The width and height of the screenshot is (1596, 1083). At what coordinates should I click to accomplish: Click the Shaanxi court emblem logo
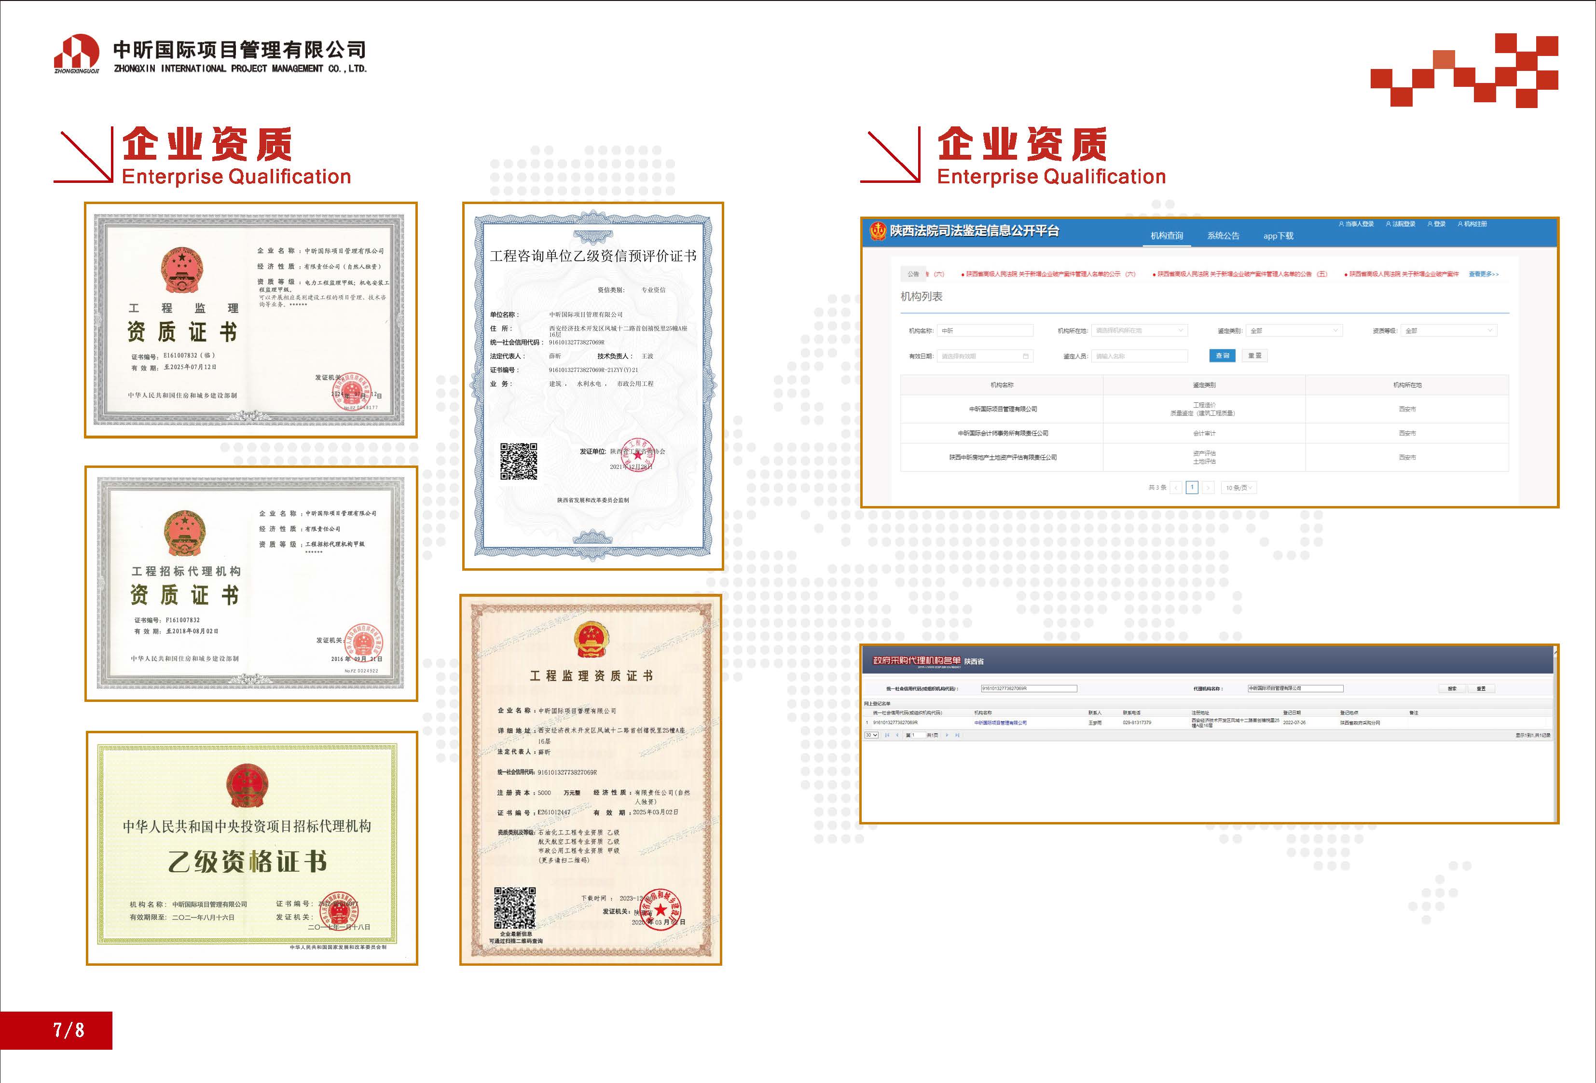click(878, 231)
